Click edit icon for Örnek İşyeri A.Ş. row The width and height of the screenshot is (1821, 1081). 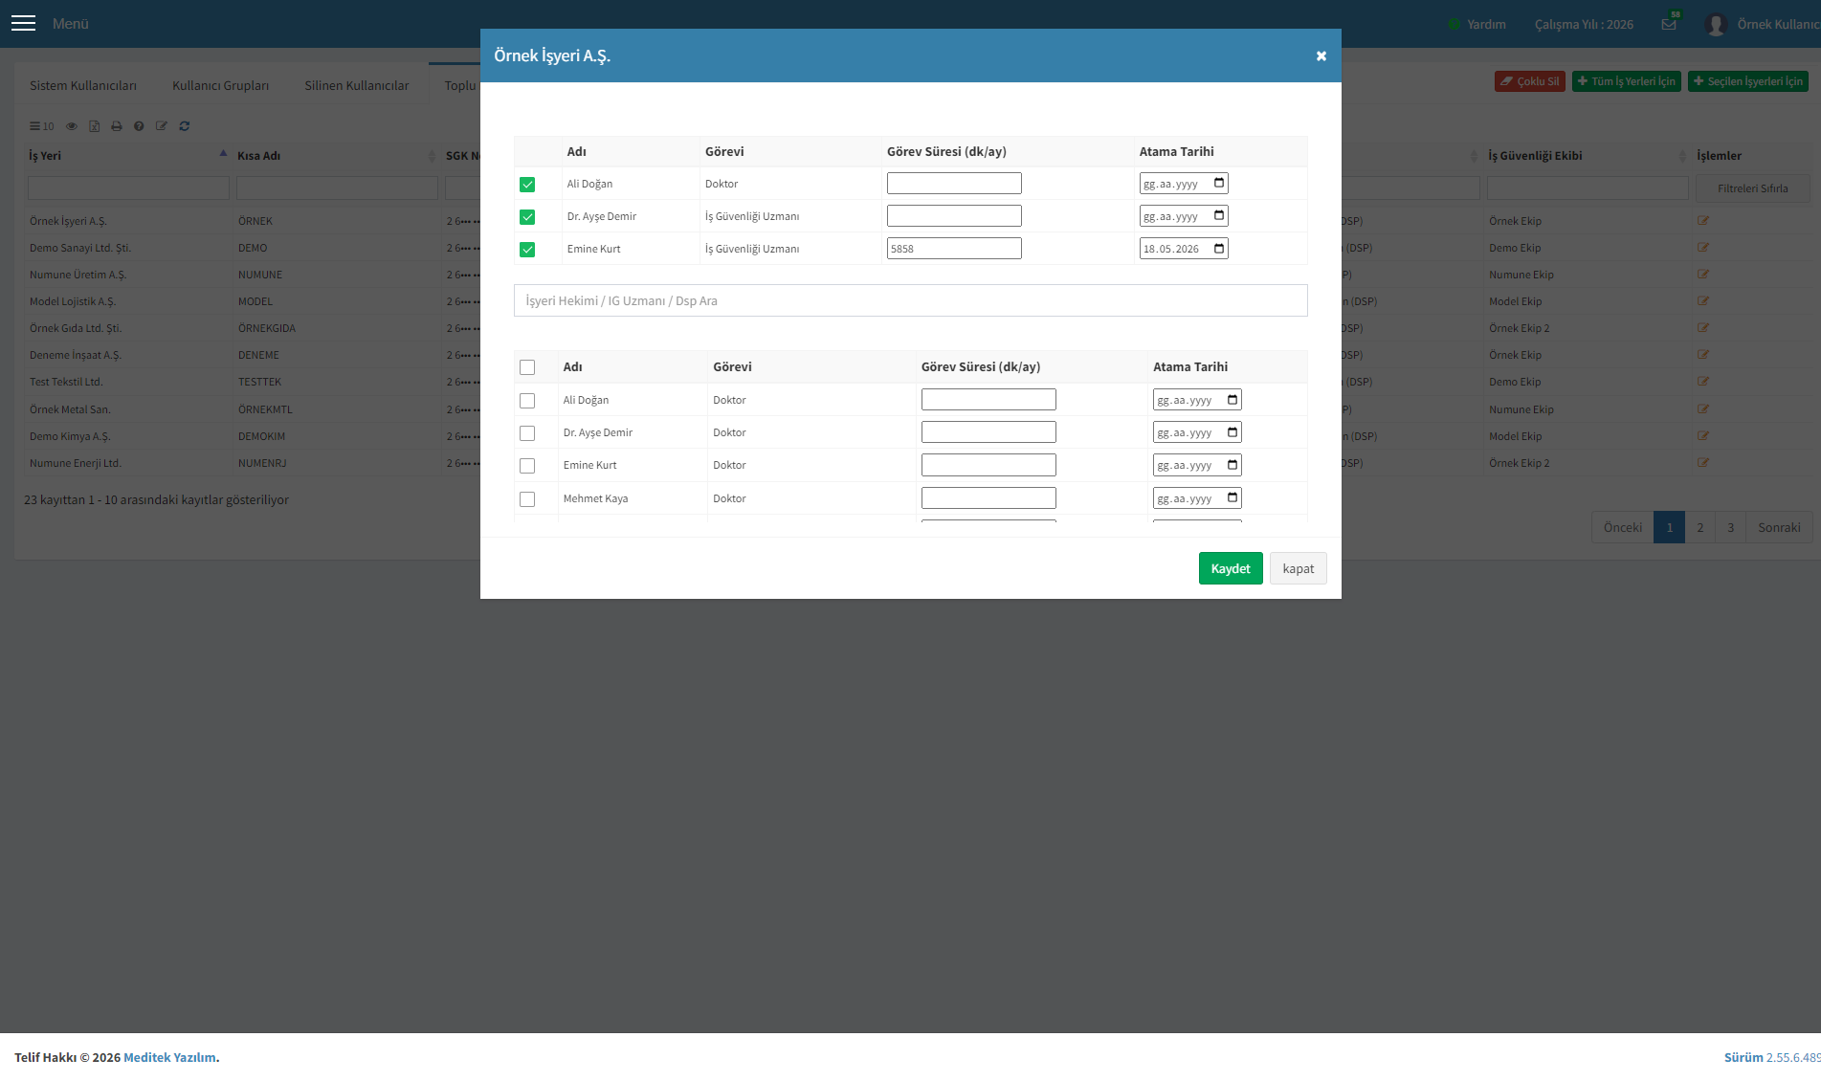click(x=1703, y=221)
